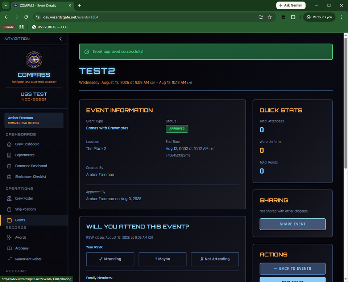Go back to previous page
The width and height of the screenshot is (348, 282).
[x=7, y=17]
